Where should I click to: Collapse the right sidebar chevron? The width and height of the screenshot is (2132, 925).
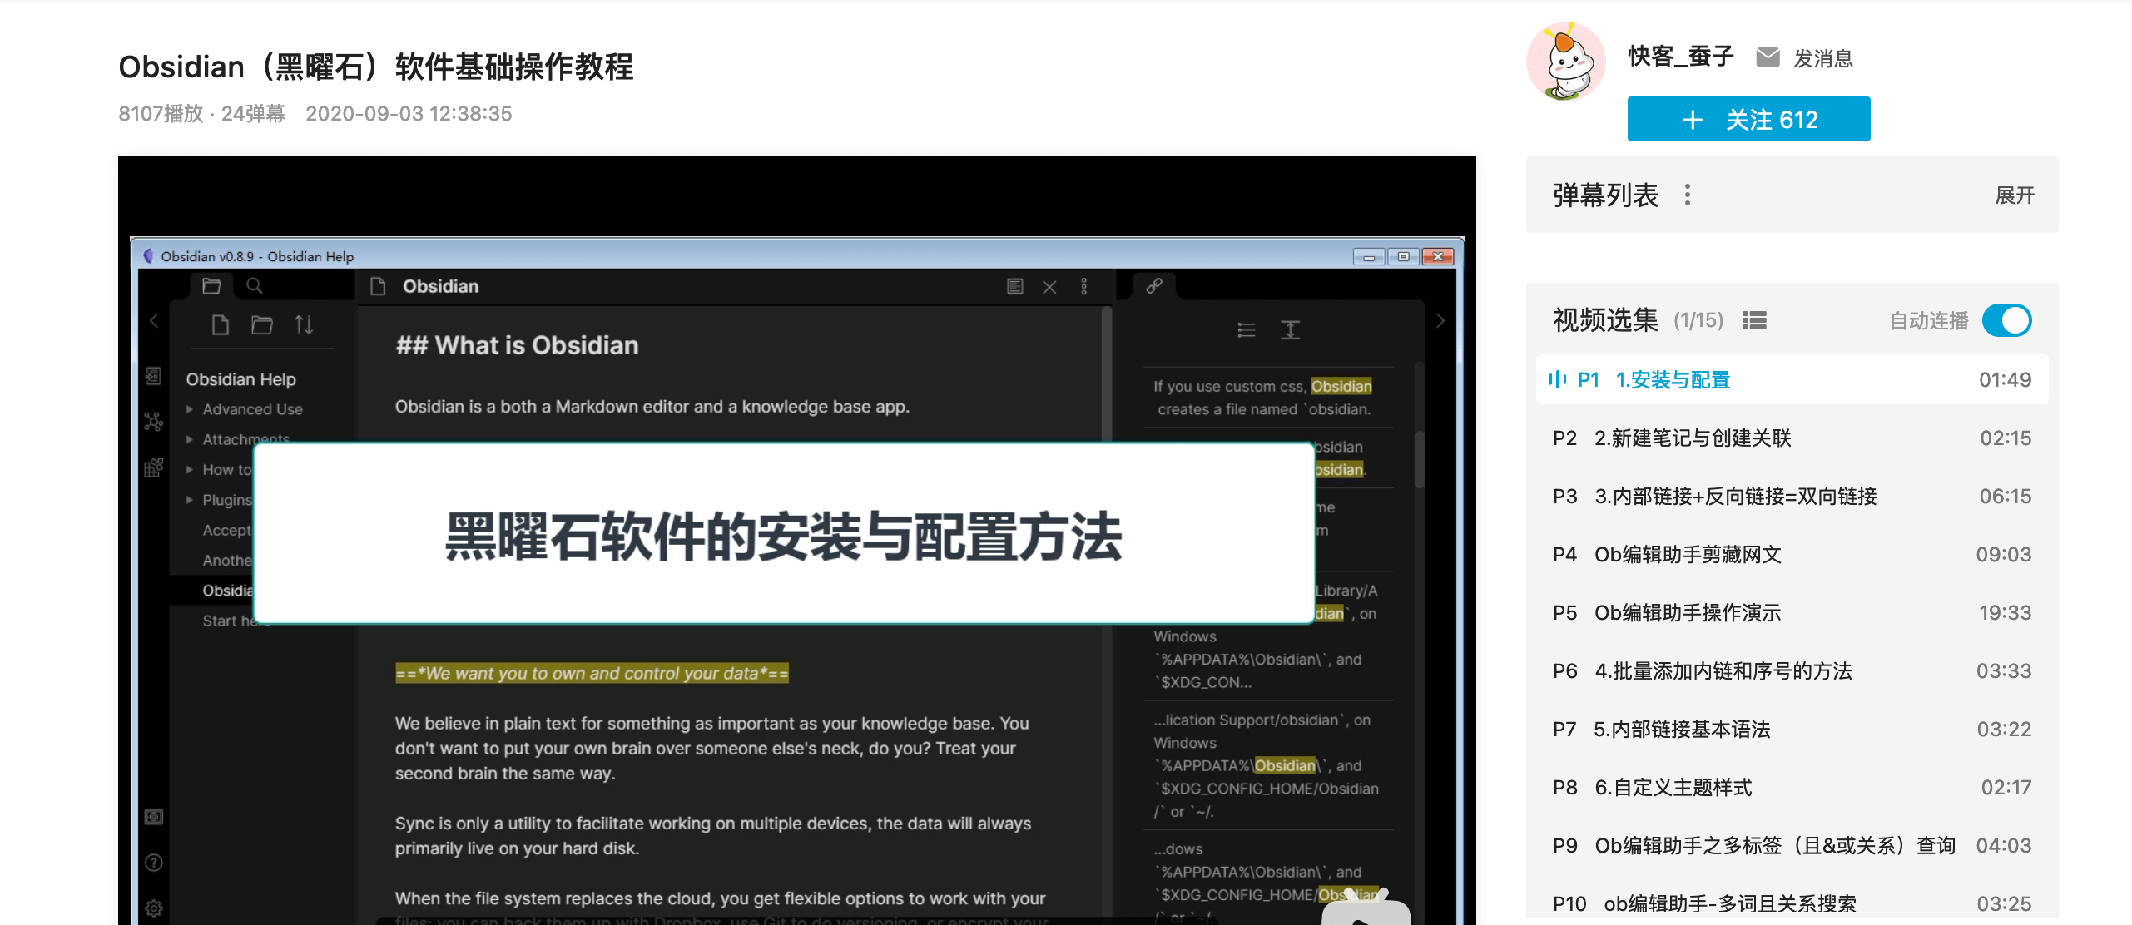click(x=1440, y=321)
